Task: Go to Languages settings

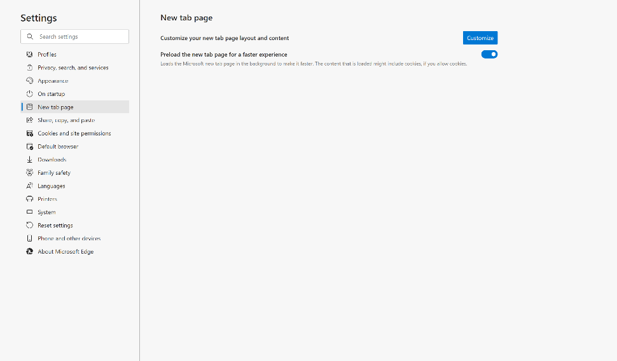Action: [x=75, y=186]
